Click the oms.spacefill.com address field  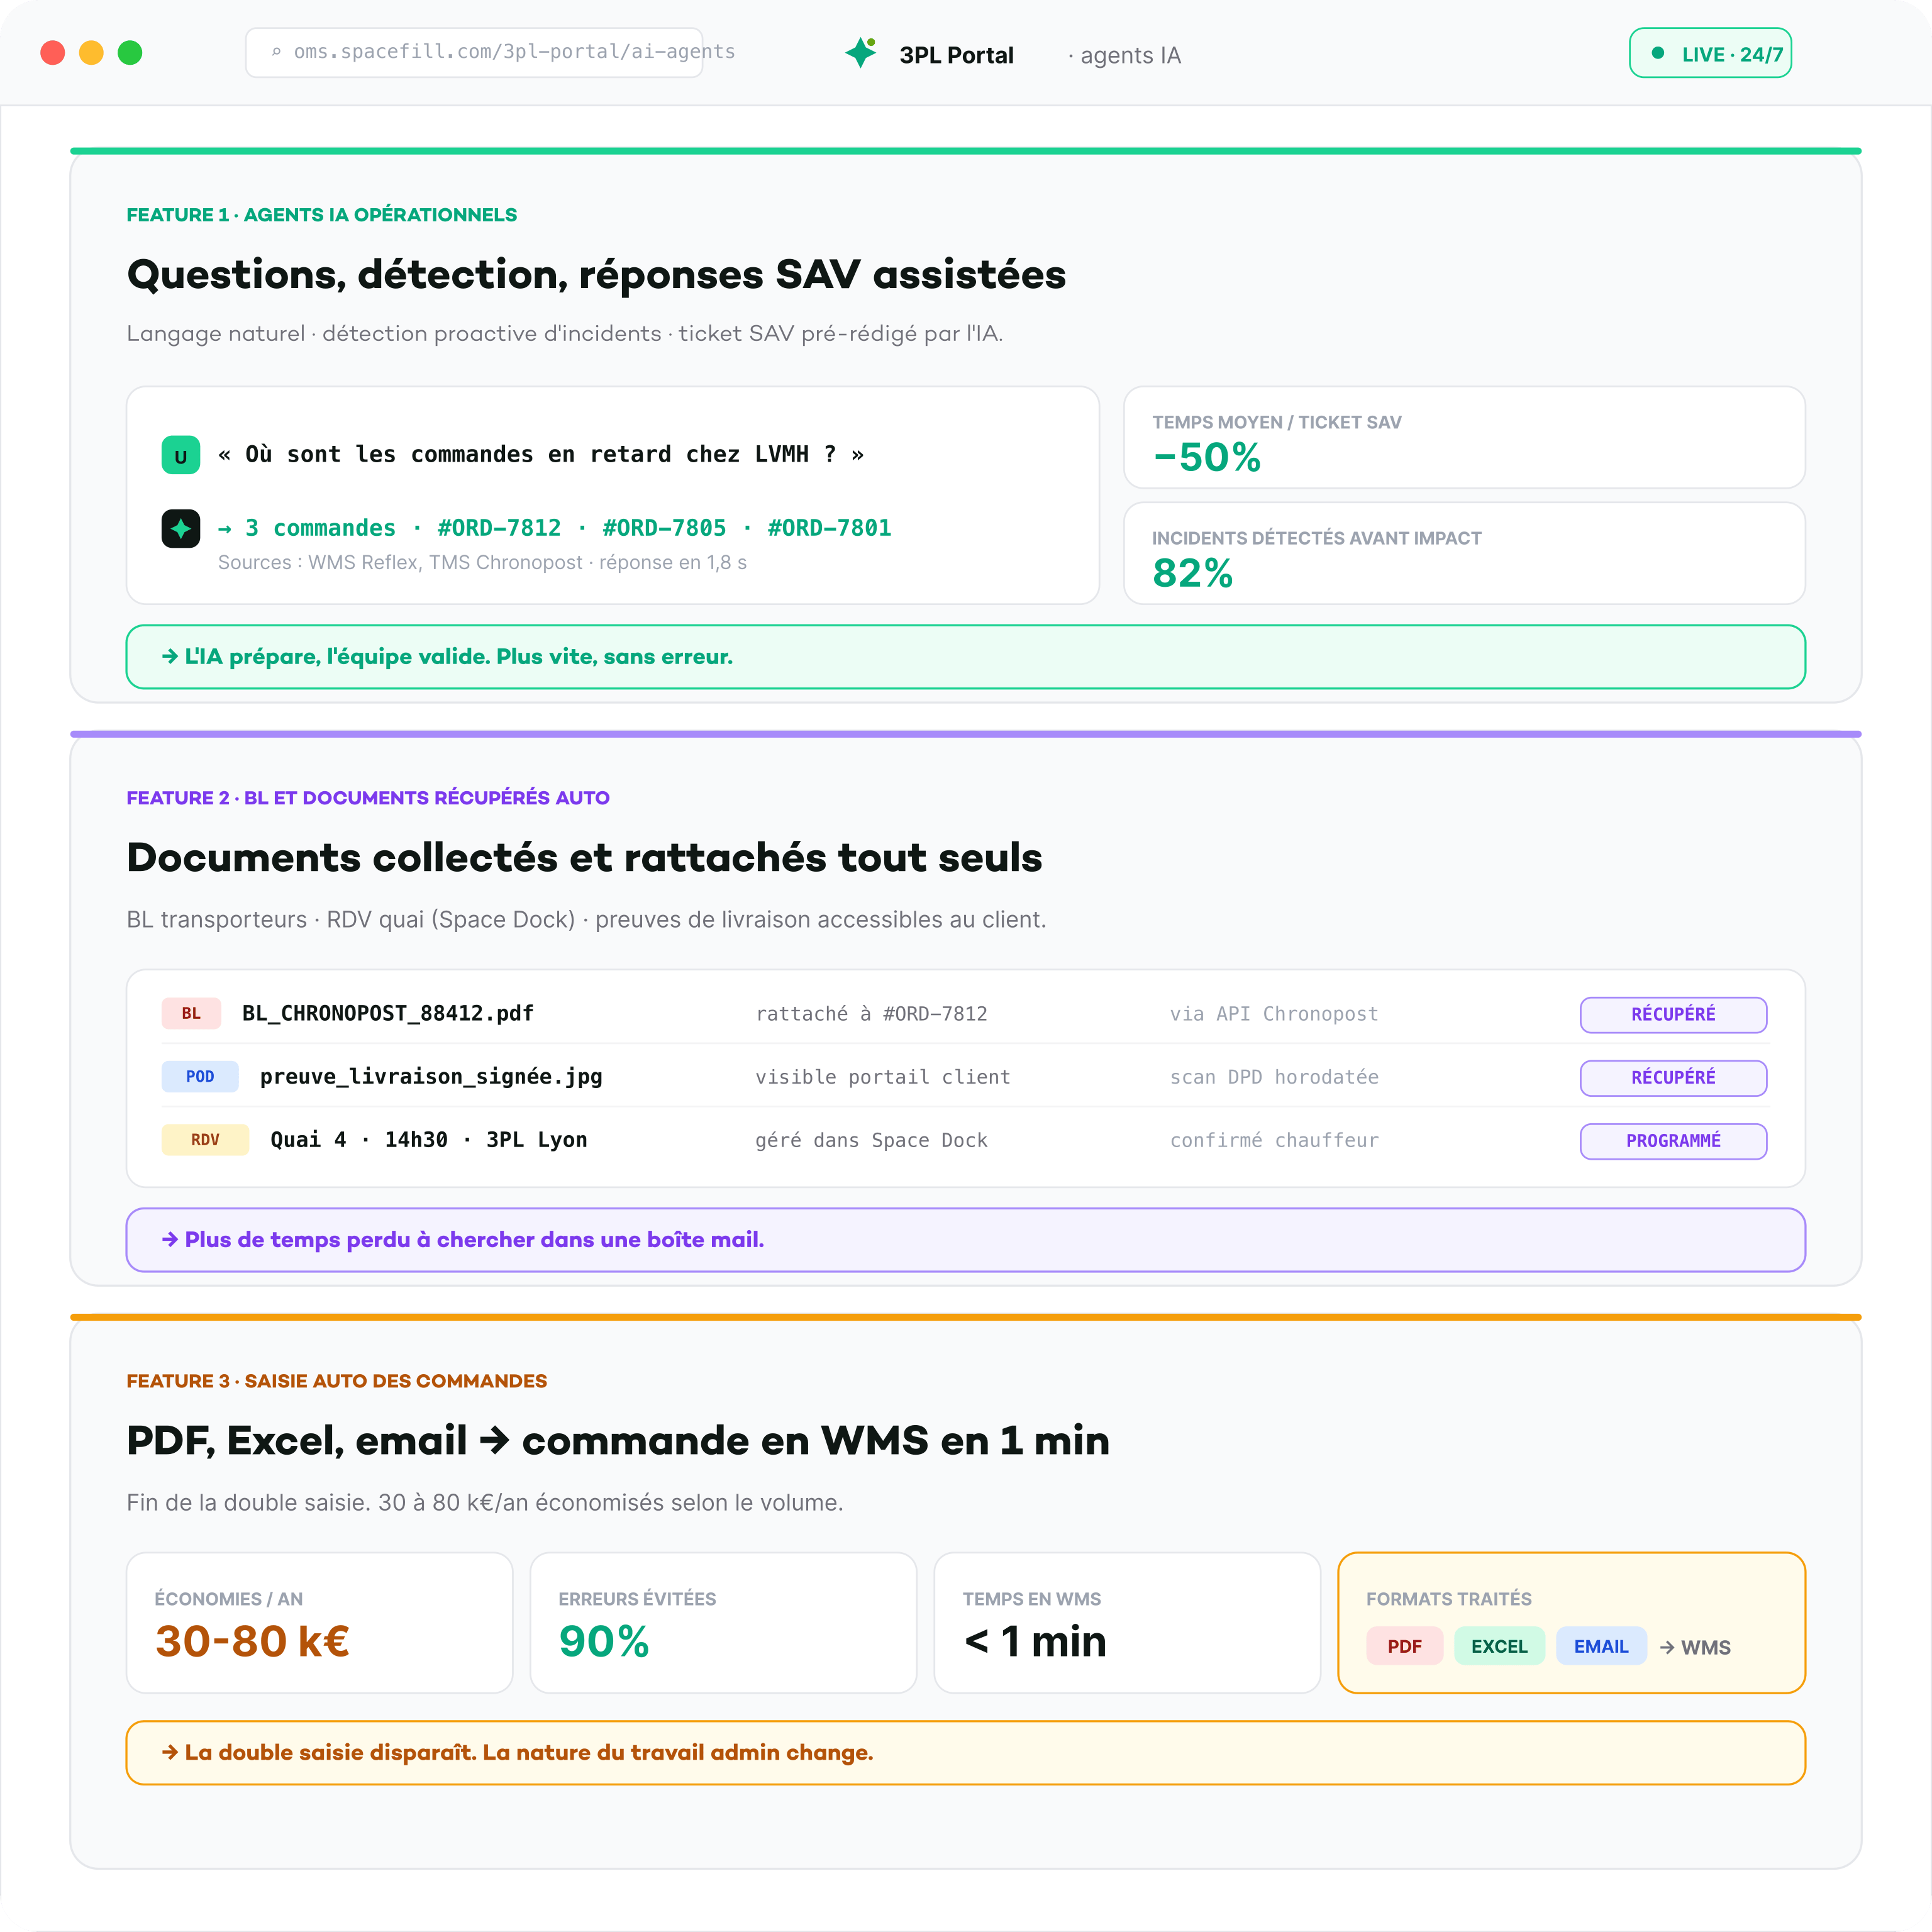474,52
